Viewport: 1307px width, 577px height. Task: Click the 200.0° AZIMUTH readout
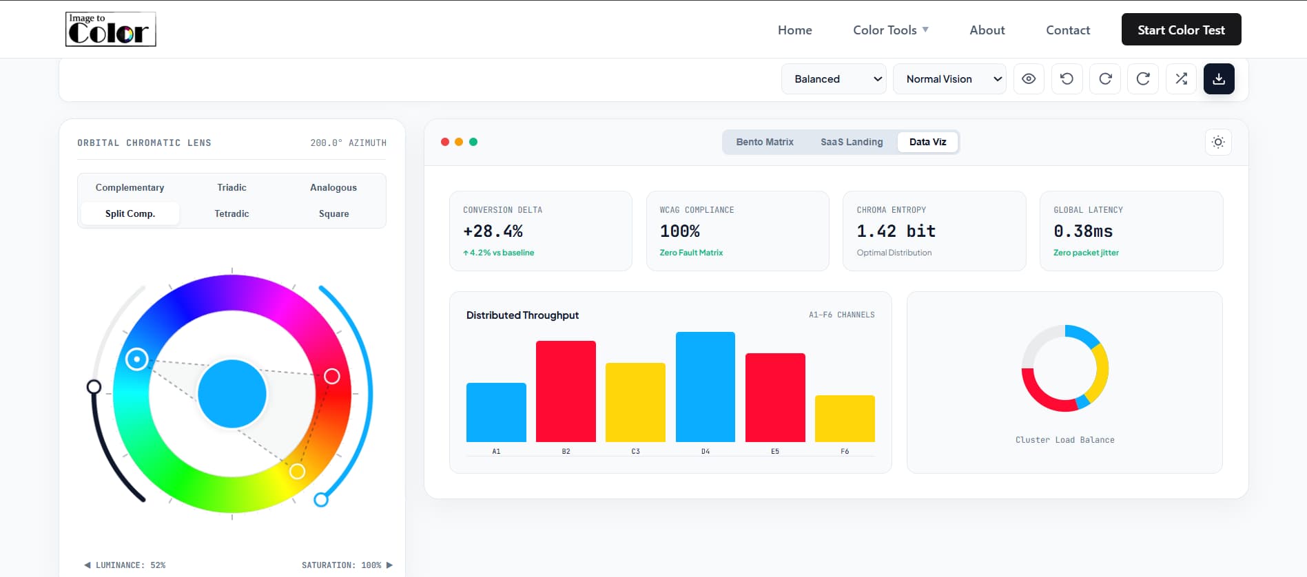point(348,143)
